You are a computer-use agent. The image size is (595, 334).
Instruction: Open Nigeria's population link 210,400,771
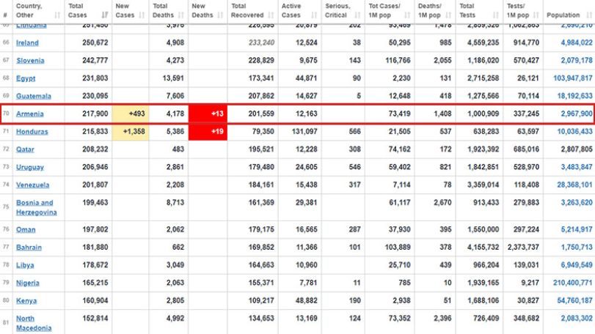point(572,283)
